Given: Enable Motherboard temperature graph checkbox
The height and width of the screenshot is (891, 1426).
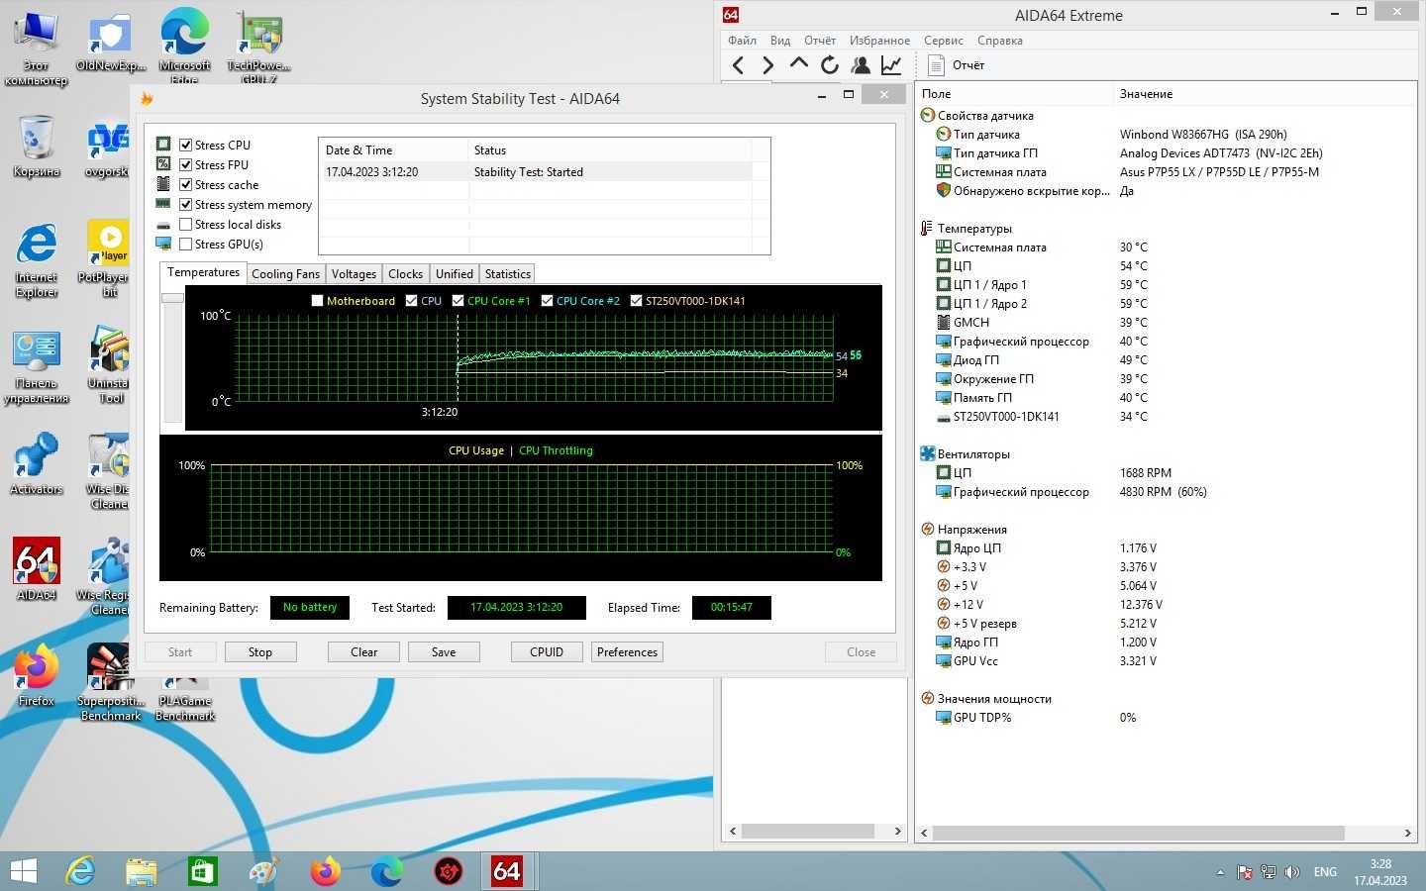Looking at the screenshot, I should (x=317, y=301).
